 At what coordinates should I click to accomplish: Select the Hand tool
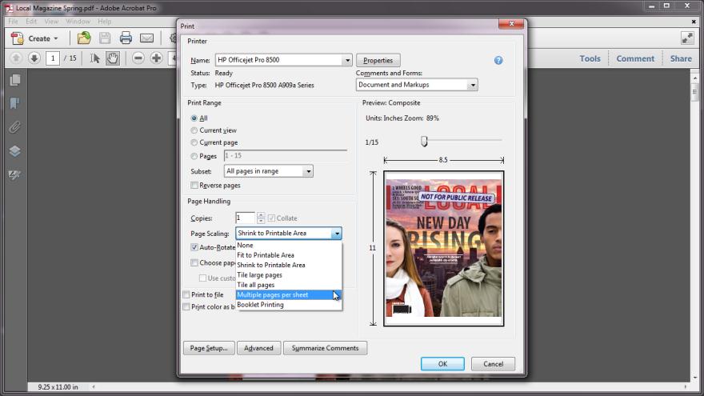113,58
